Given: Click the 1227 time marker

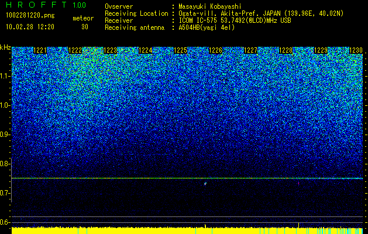Looking at the screenshot, I should tap(251, 50).
